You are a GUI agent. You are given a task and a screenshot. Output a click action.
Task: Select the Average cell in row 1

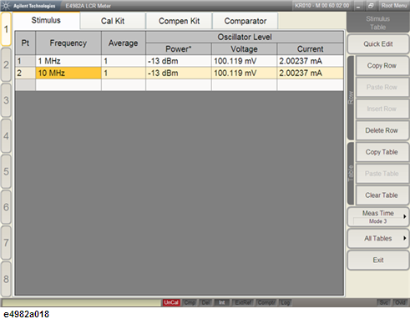124,61
